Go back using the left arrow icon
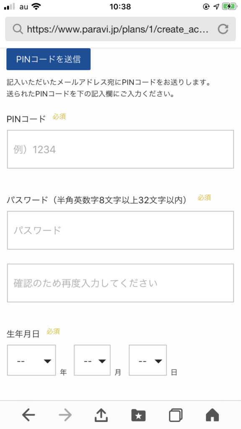241x429 pixels. (28, 415)
